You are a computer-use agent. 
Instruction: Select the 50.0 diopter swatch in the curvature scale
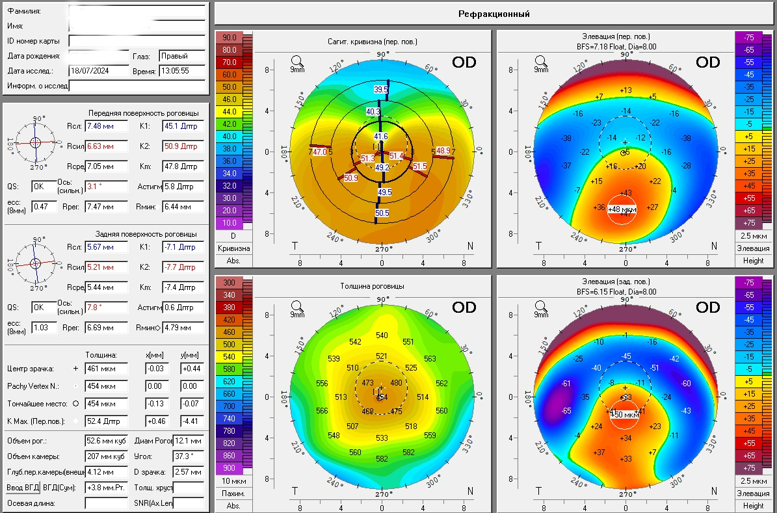point(230,86)
